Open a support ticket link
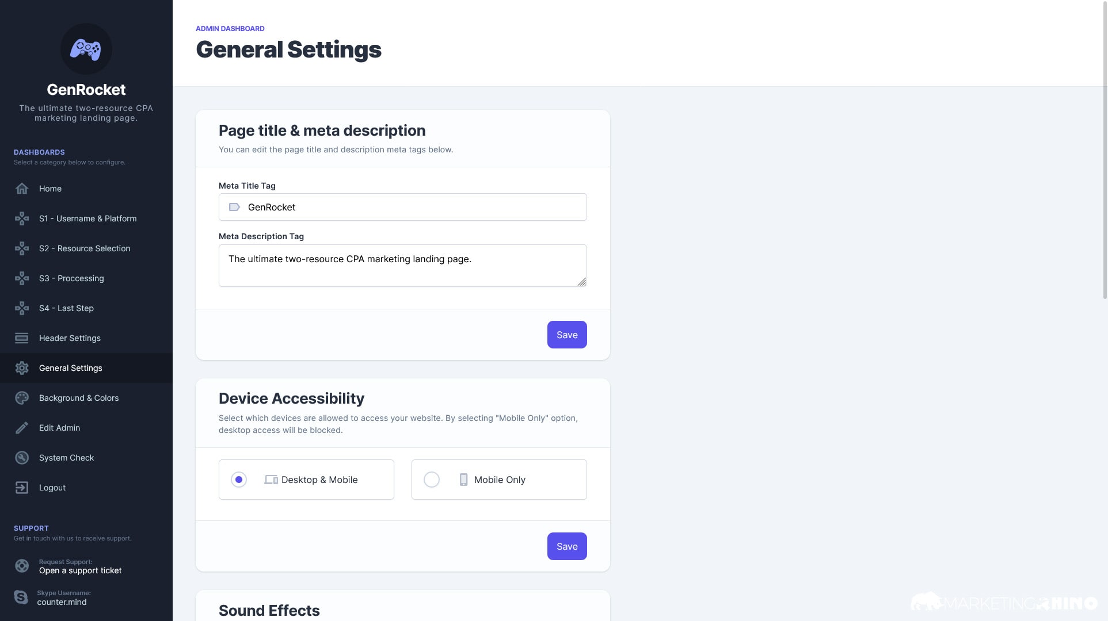The width and height of the screenshot is (1108, 621). [81, 570]
